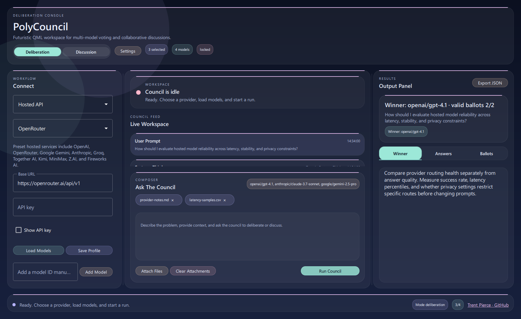Click the Load Models button

point(38,250)
